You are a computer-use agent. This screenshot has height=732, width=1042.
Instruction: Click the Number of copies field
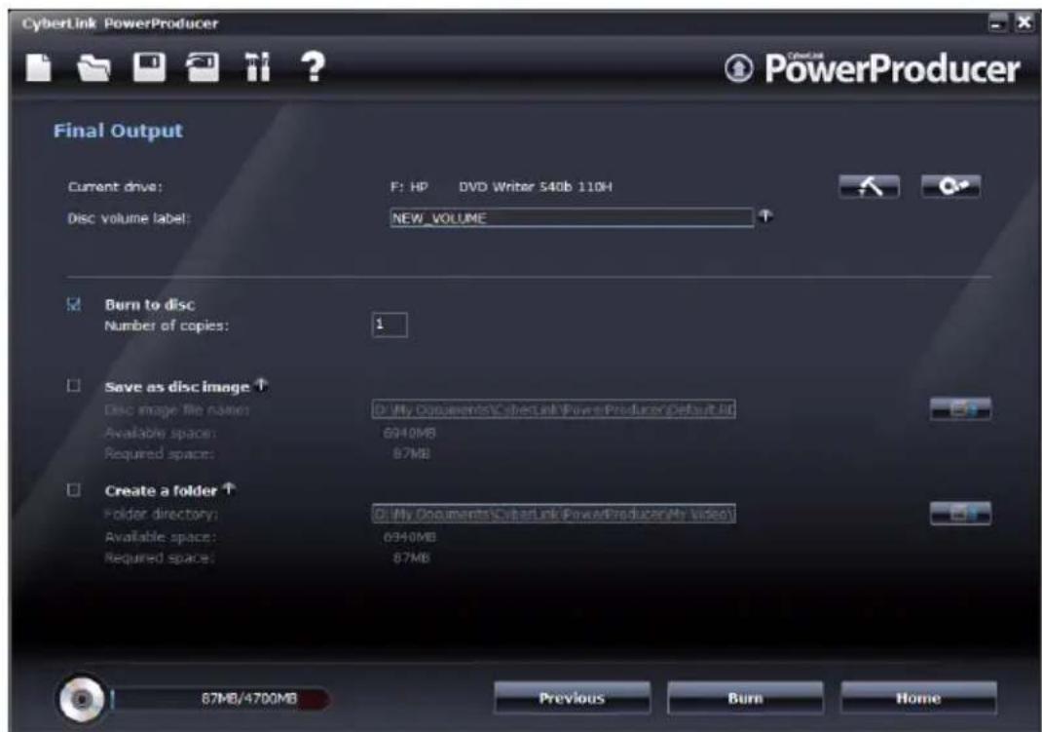coord(390,326)
